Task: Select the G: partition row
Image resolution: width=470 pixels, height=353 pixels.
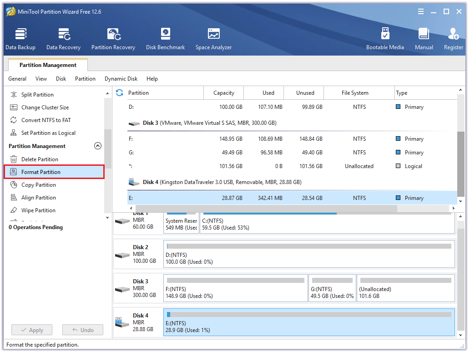Action: [292, 153]
